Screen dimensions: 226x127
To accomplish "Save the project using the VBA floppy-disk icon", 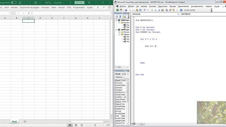I will pos(126,10).
